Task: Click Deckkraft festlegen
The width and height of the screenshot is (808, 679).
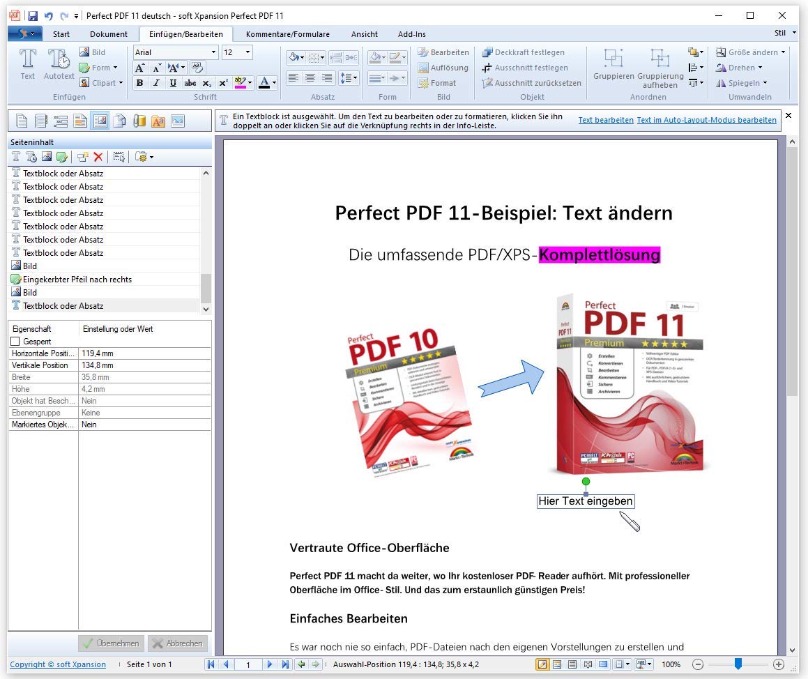Action: tap(523, 52)
